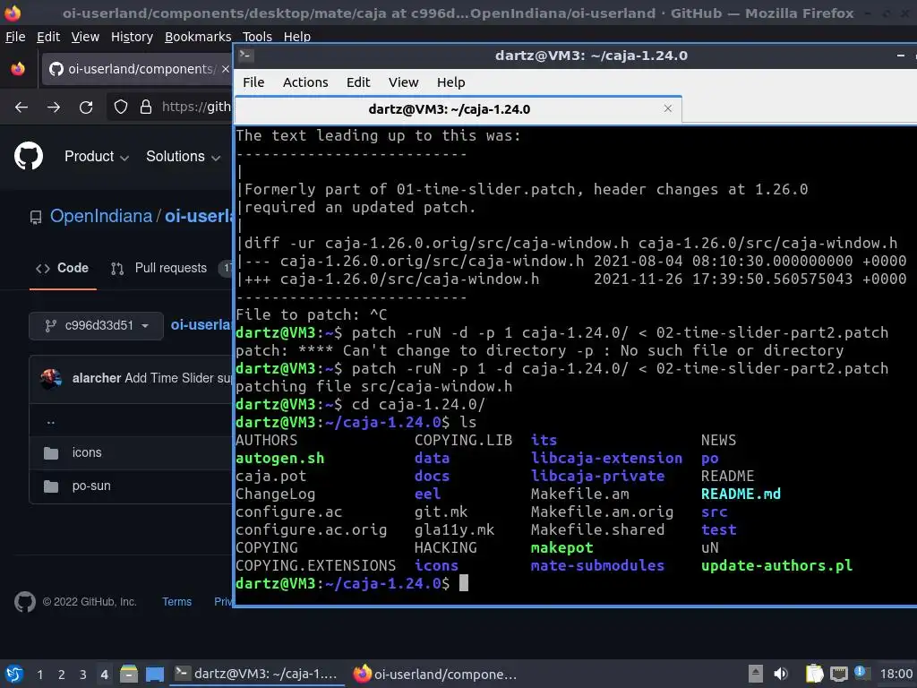The width and height of the screenshot is (917, 688).
Task: Expand the Product dropdown on GitHub
Action: pos(96,156)
